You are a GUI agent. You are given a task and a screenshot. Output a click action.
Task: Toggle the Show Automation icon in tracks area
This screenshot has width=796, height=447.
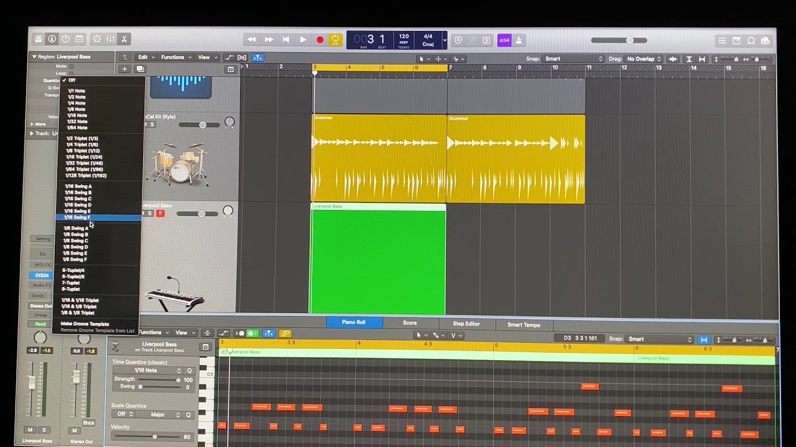(229, 58)
